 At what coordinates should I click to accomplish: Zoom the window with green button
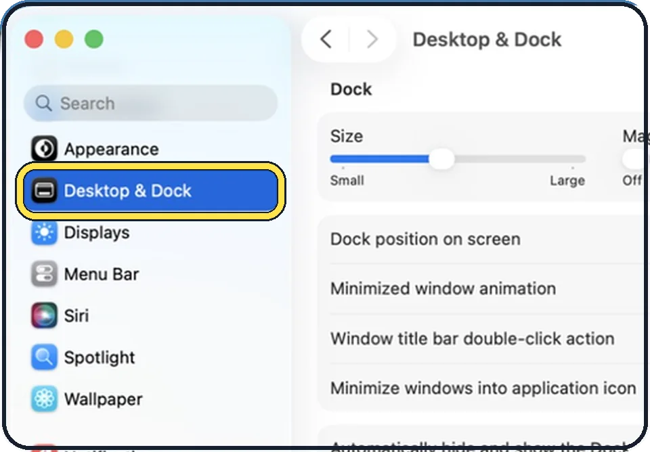click(x=94, y=39)
